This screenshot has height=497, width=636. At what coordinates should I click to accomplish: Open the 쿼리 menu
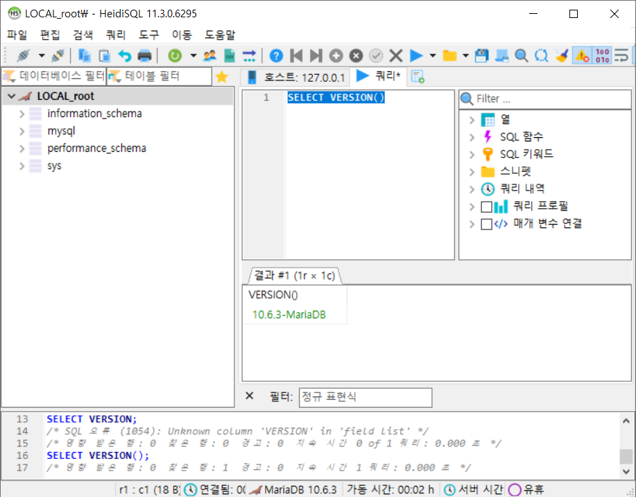tap(116, 35)
